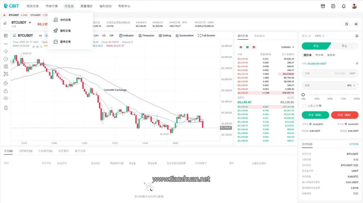Open the orders document icon in header
This screenshot has width=363, height=203.
click(x=333, y=6)
